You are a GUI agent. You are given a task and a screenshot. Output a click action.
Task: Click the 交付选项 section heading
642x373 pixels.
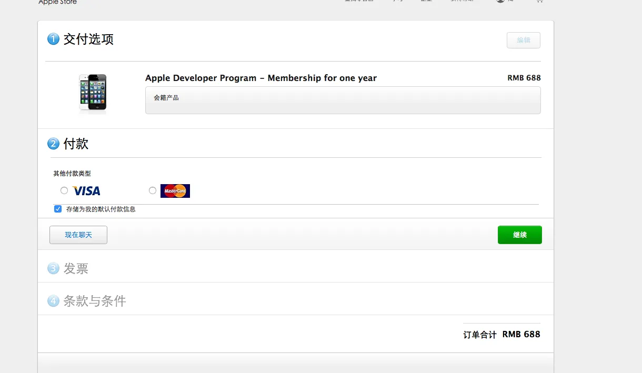click(88, 39)
